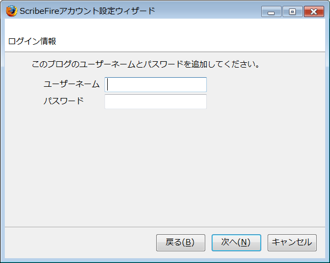Click empty title bar space beside the minimize button
The image size is (330, 263).
[x=208, y=11]
